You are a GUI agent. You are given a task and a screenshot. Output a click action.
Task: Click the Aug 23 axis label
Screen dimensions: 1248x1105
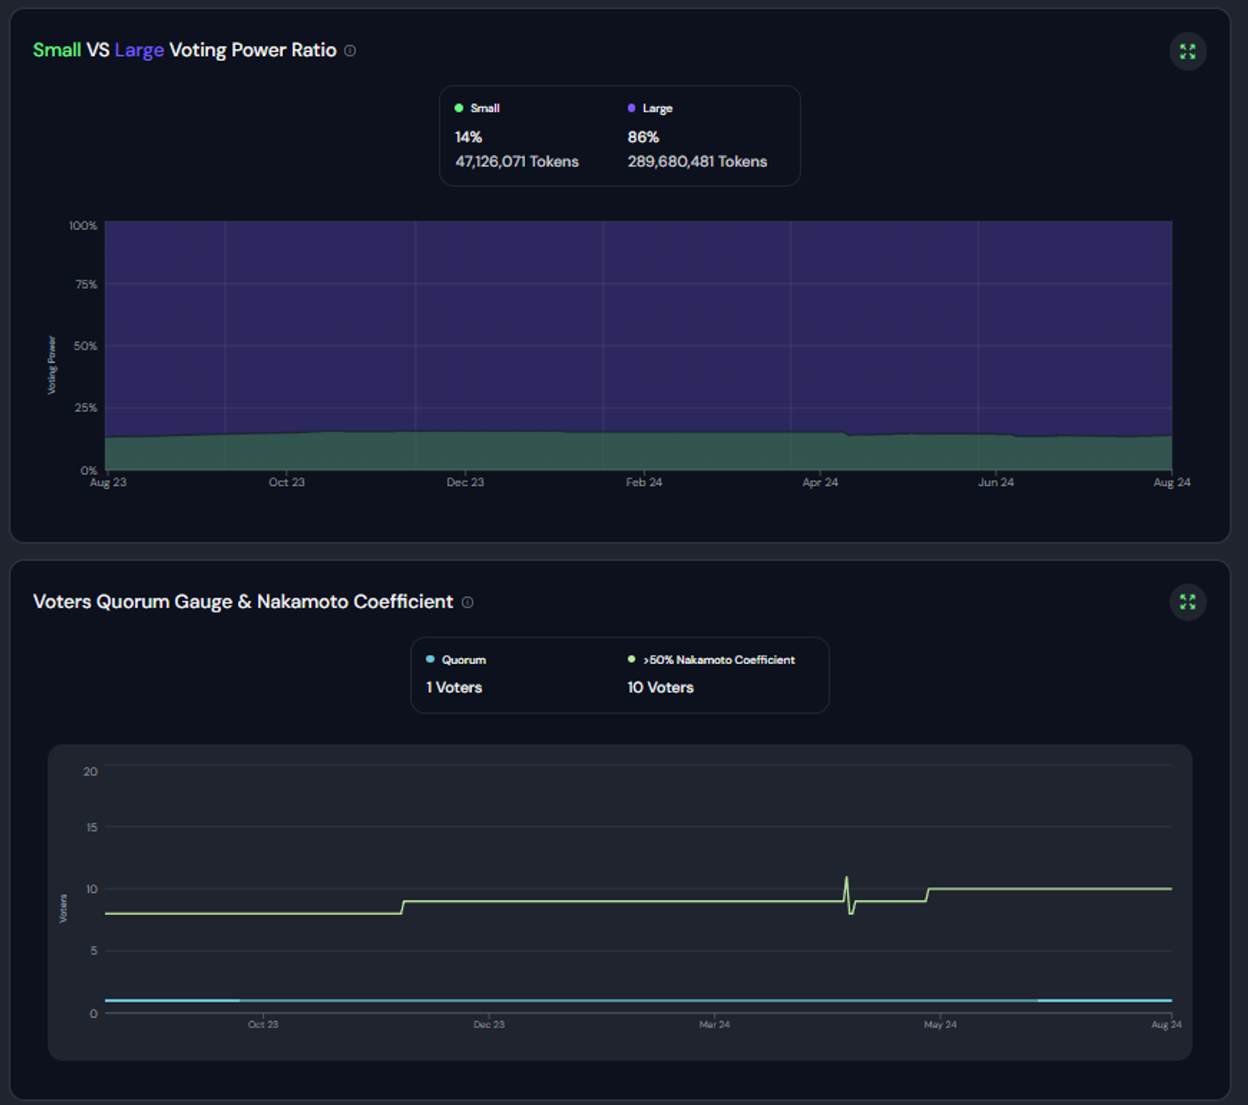click(x=108, y=483)
